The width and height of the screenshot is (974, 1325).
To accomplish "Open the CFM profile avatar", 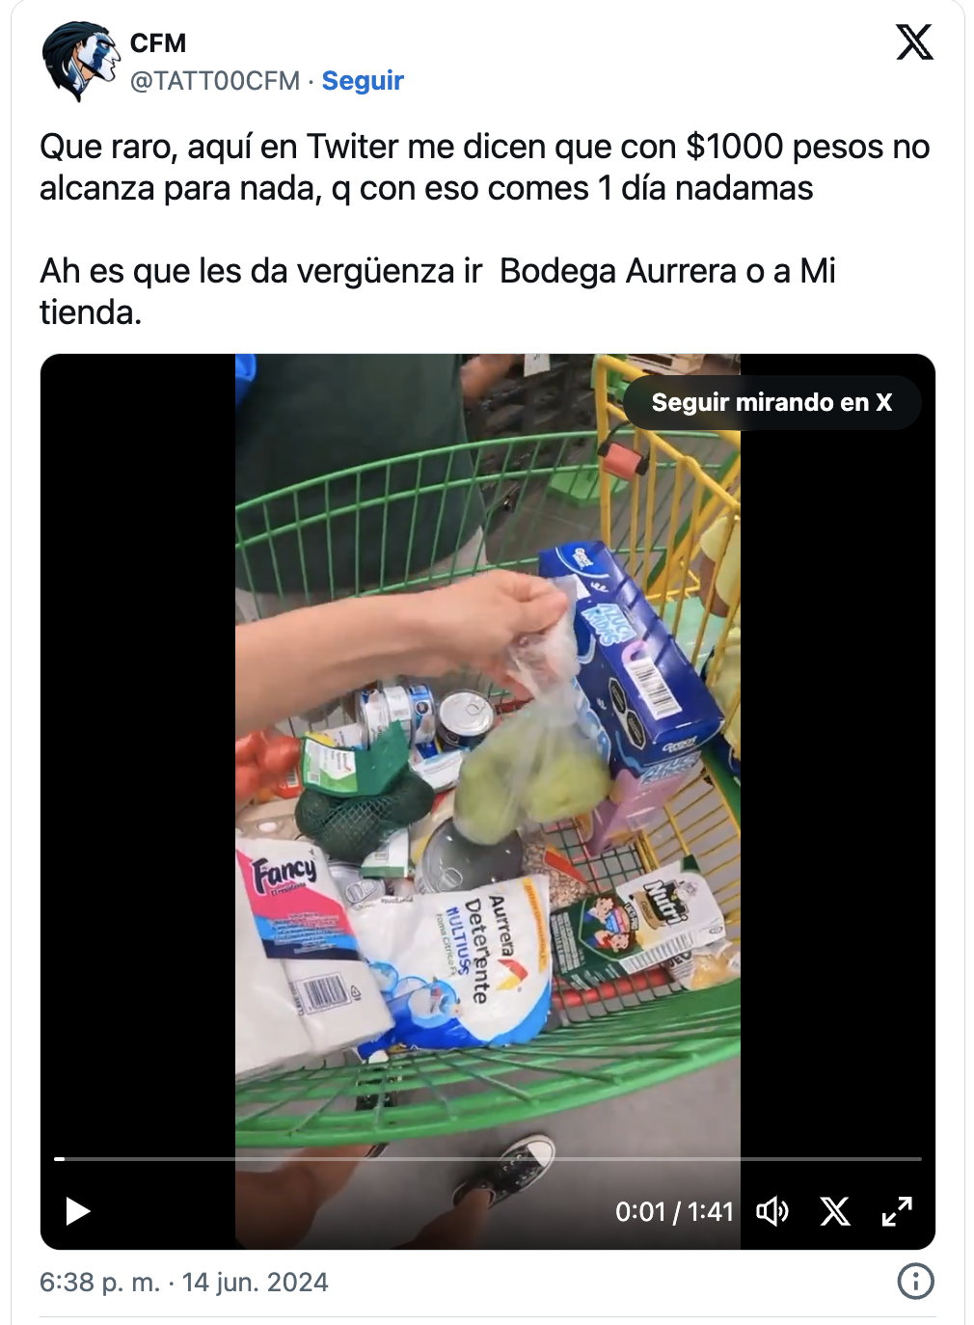I will [80, 62].
